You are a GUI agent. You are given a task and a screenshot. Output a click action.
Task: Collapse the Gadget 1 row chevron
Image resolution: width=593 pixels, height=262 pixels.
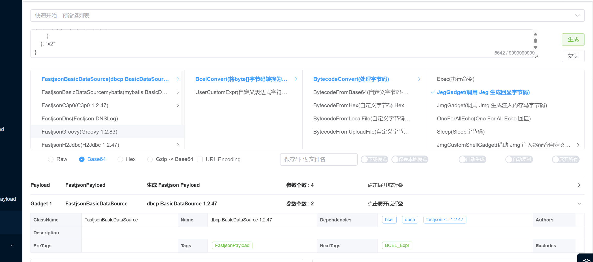[x=579, y=204]
